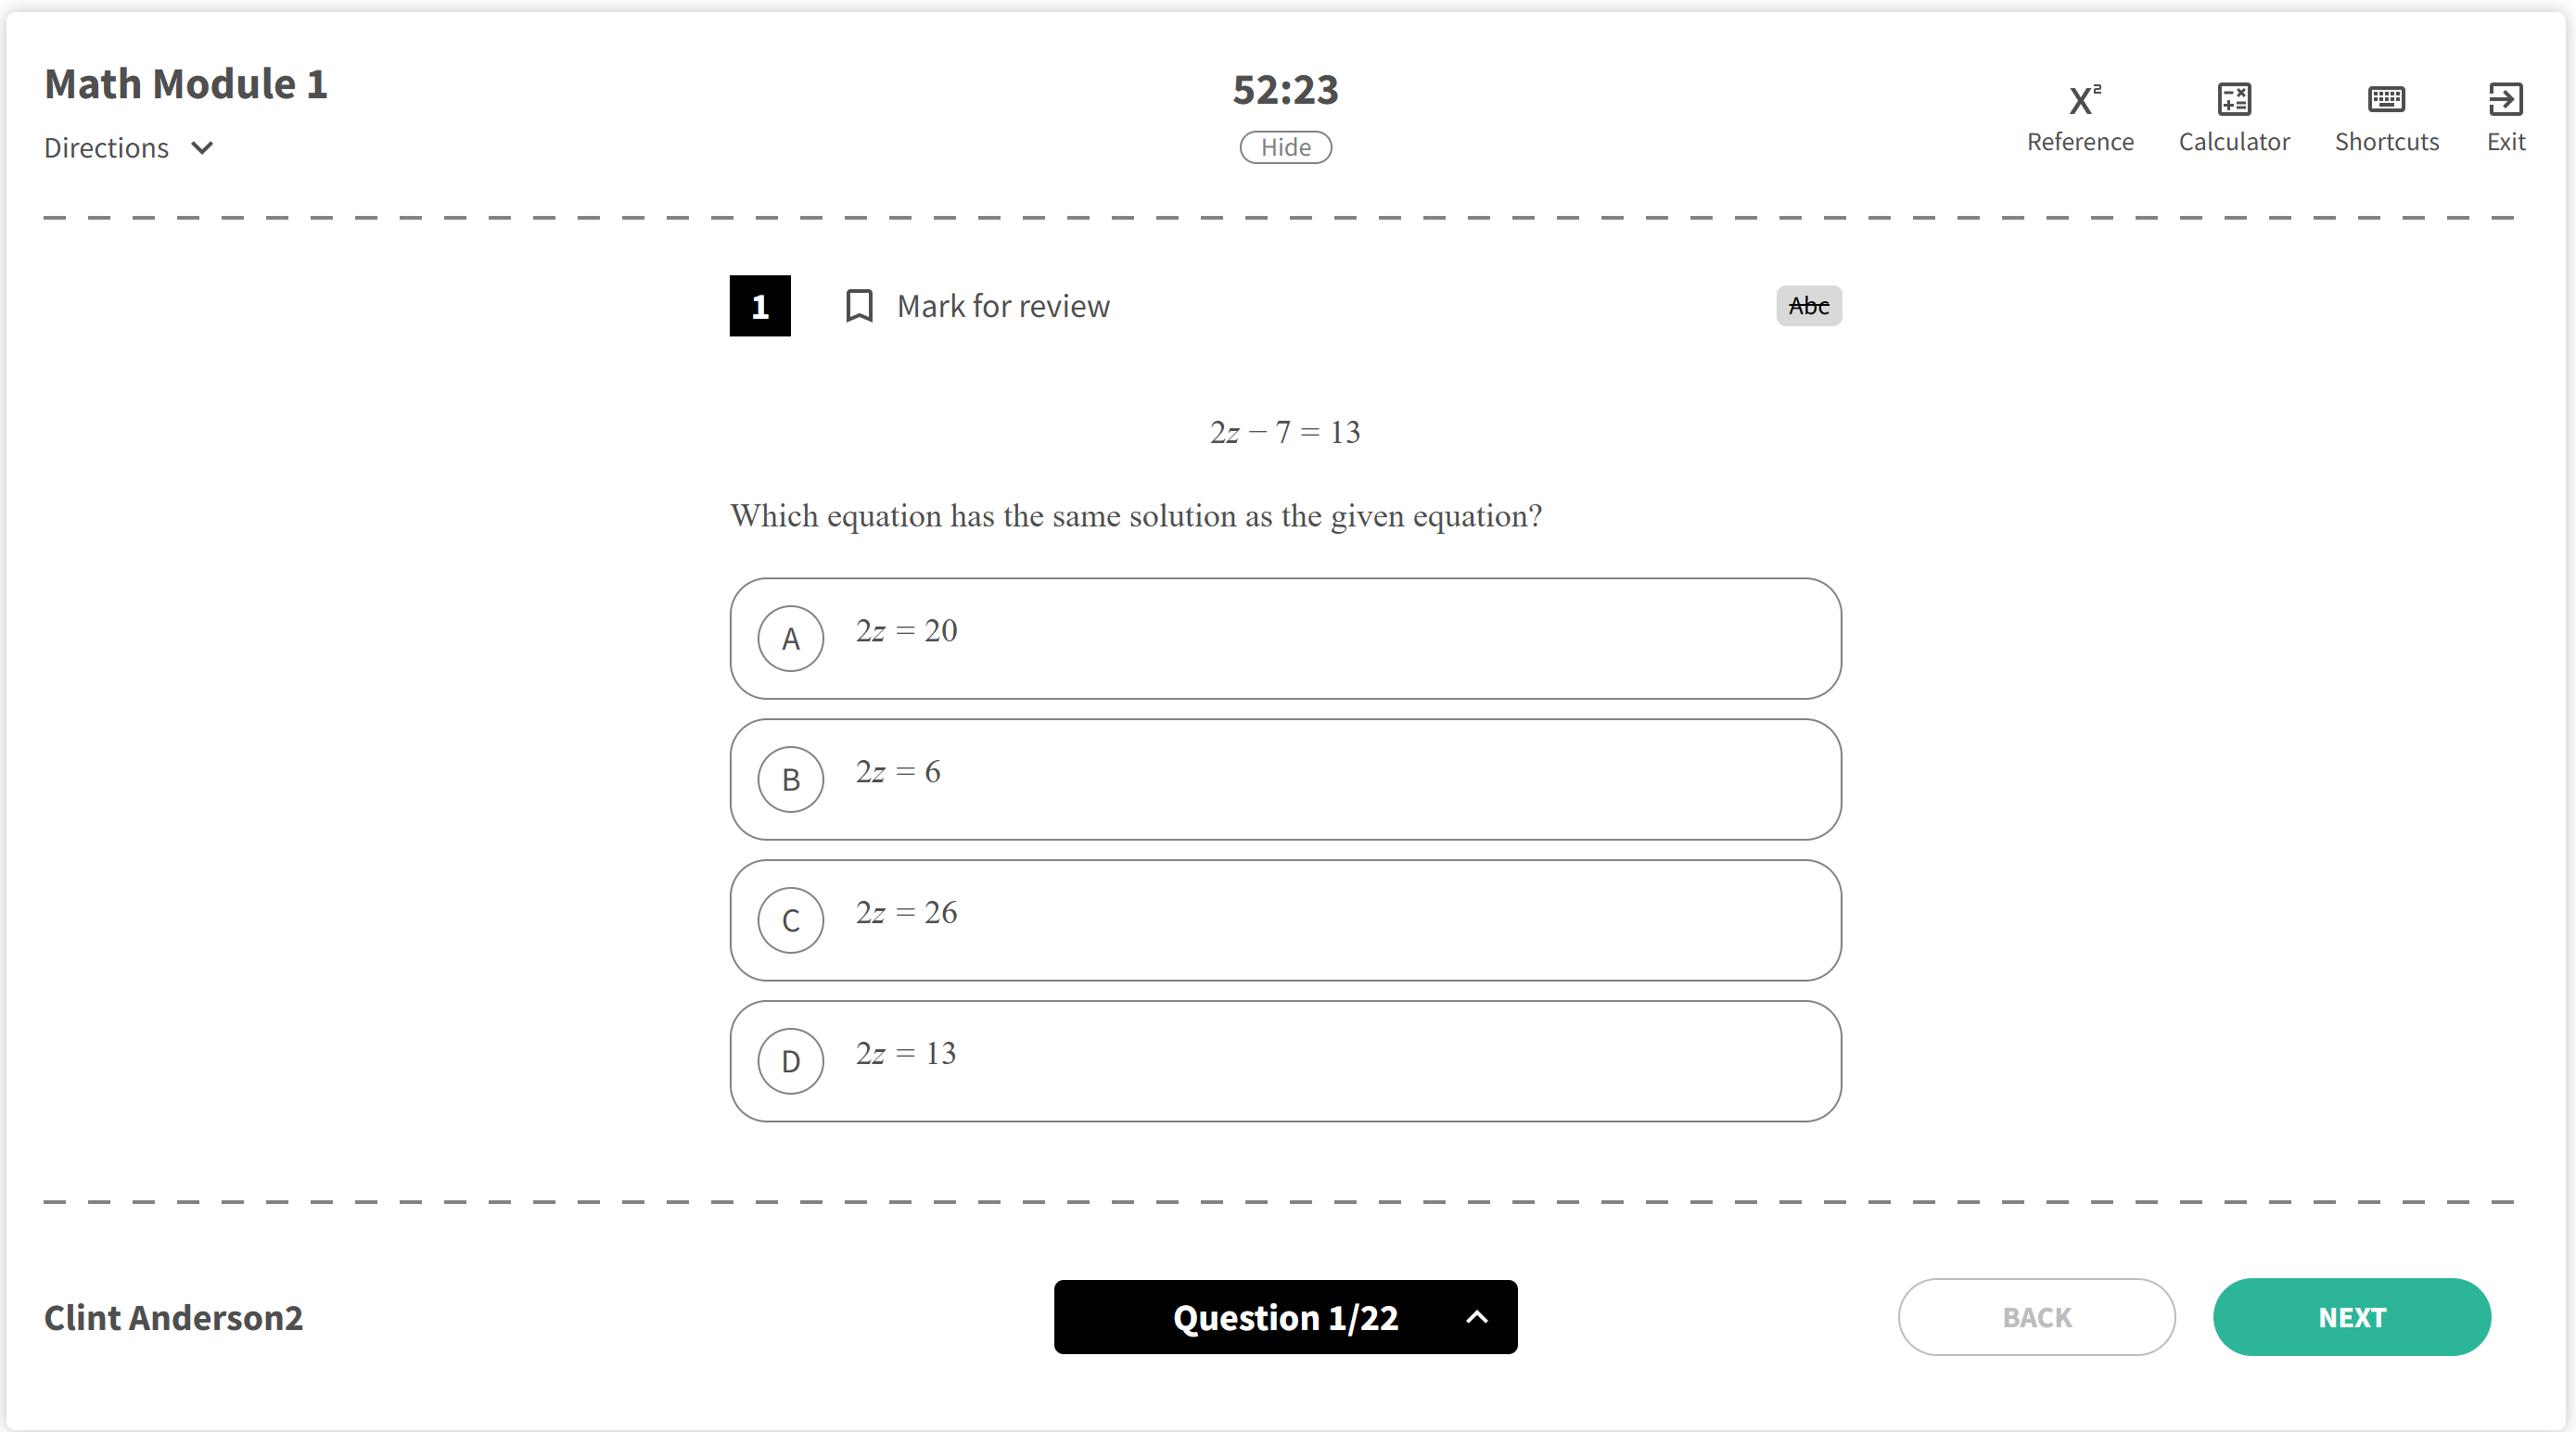Click the BACK button
Image resolution: width=2576 pixels, height=1432 pixels.
(2036, 1317)
